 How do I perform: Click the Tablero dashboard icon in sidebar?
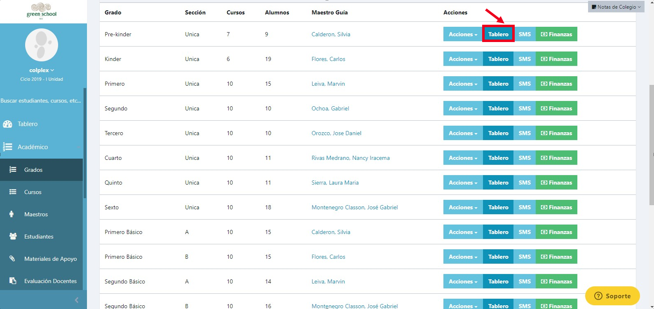(7, 124)
